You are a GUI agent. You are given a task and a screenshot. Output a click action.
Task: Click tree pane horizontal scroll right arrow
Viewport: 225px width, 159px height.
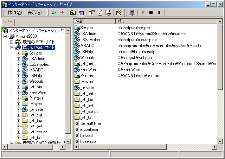tap(63, 147)
